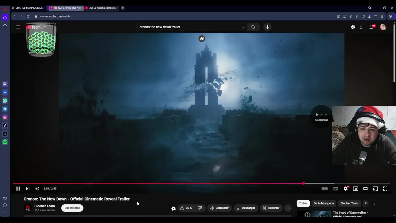This screenshot has width=396, height=223.
Task: Open the browser downloads icon
Action: [x=369, y=16]
